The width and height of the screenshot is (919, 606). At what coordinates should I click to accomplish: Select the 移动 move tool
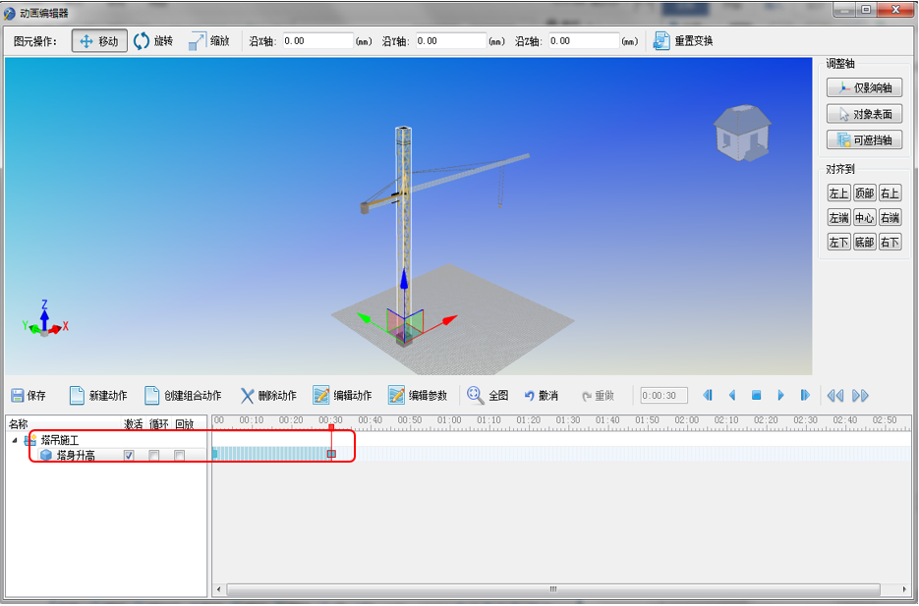pyautogui.click(x=99, y=41)
